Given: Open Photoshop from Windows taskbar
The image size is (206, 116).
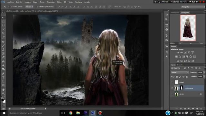Looking at the screenshot, I should pos(93,113).
